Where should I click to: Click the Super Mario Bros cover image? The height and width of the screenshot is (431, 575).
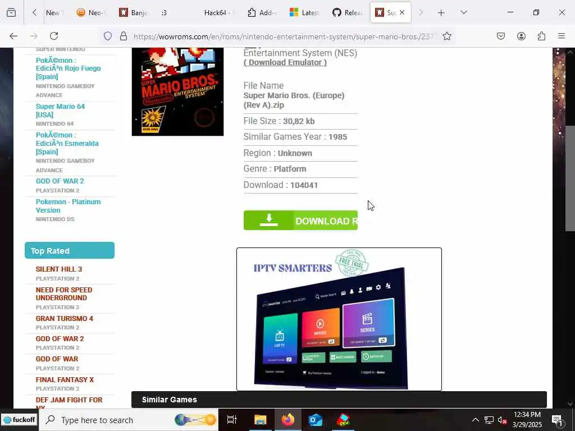coord(177,91)
